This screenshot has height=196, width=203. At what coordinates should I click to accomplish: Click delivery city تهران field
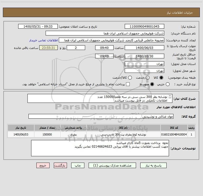[x=144, y=71]
